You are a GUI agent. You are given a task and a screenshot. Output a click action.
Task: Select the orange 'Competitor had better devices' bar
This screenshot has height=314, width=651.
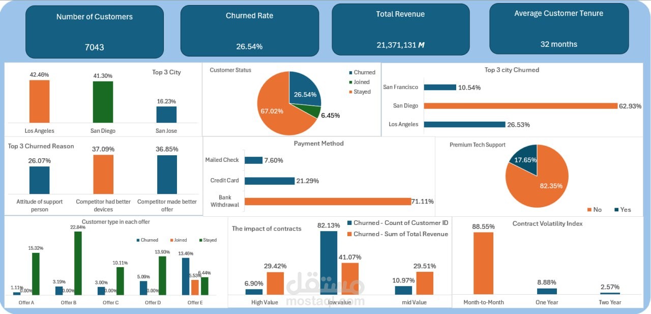[x=103, y=175]
